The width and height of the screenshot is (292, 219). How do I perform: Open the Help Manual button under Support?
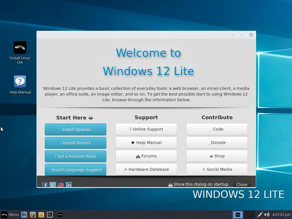[x=146, y=143]
